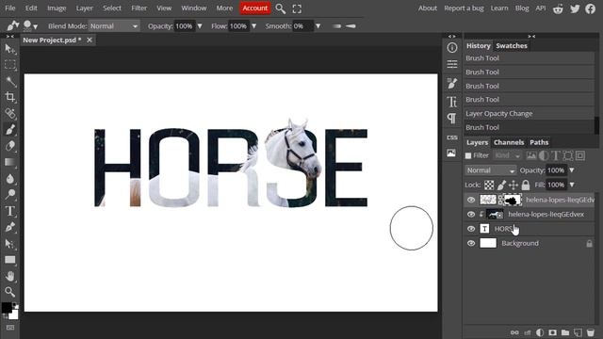Open the Blend Mode dropdown in options bar
This screenshot has height=339, width=603.
point(114,26)
